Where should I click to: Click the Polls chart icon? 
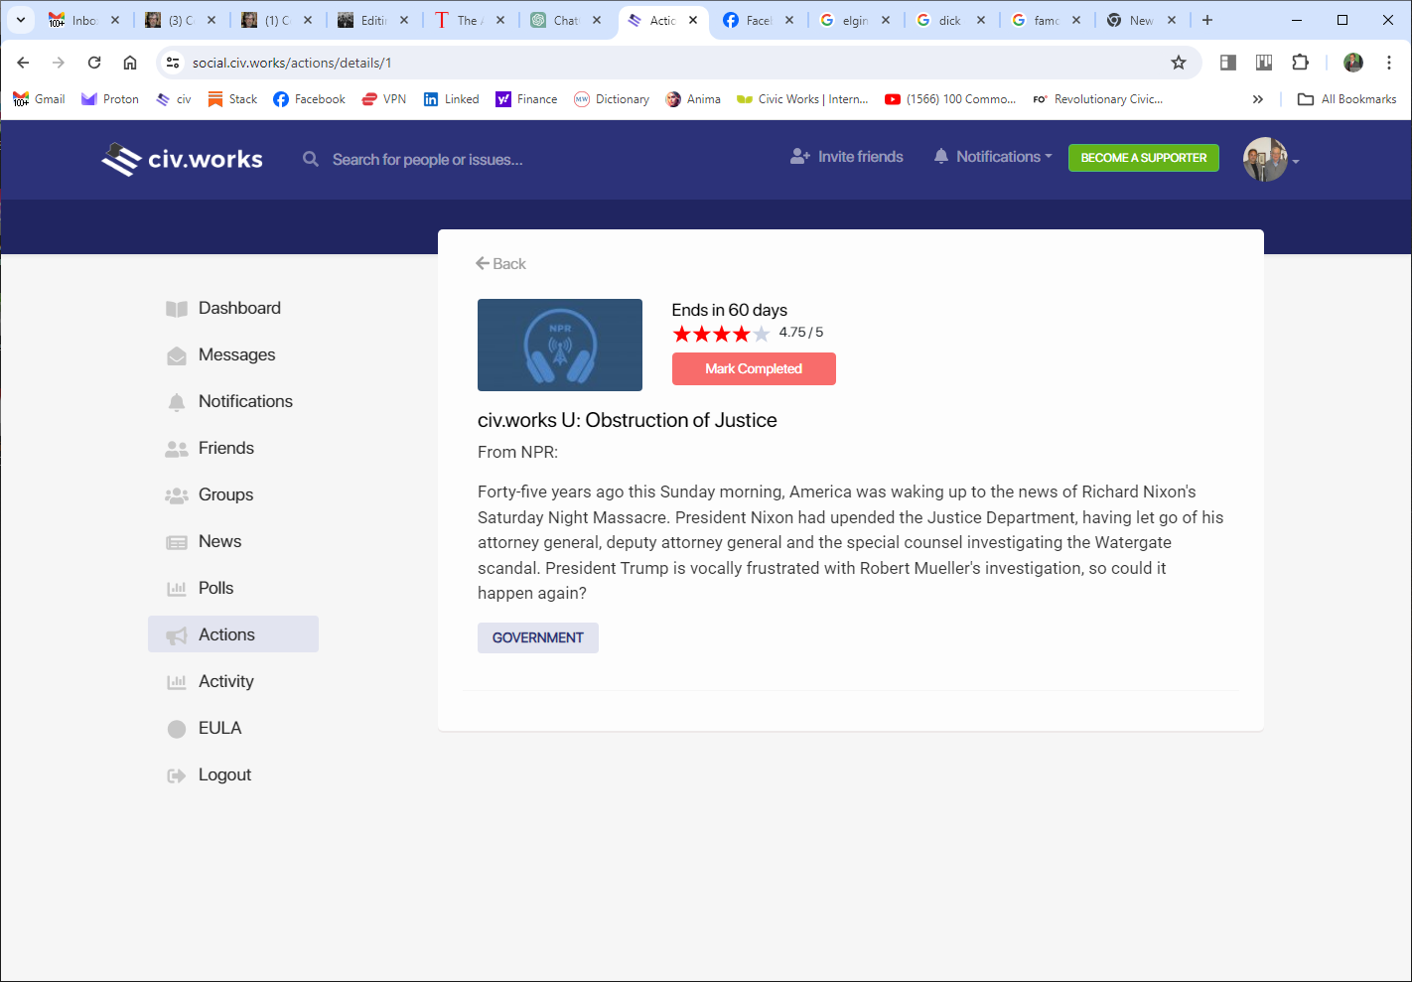click(x=177, y=589)
